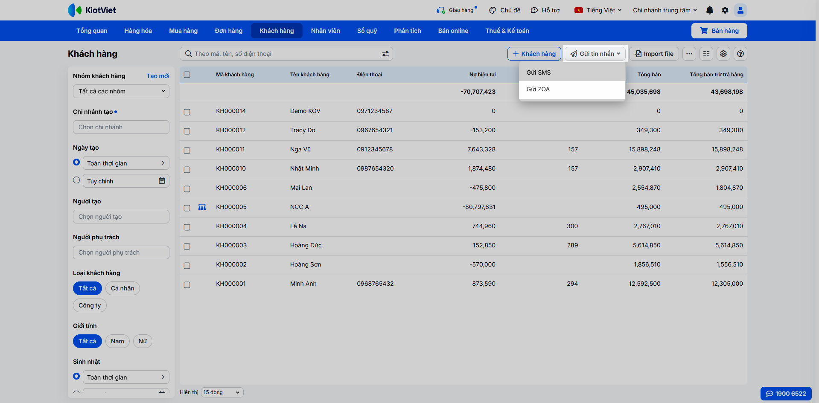Click the calendar icon in Tùy chỉnh field
The width and height of the screenshot is (819, 403).
click(x=162, y=181)
